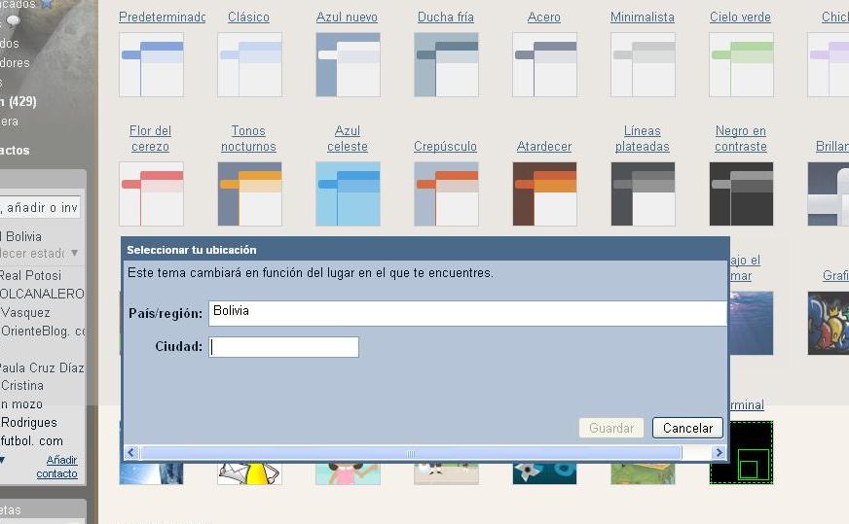Click the Cancelar button
Viewport: 849px width, 524px height.
coord(687,428)
